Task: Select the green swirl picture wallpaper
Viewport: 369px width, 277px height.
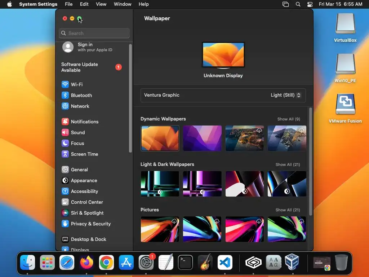Action: coord(287,229)
